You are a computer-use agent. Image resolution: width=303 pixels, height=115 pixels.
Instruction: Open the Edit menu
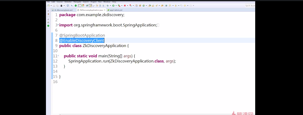pyautogui.click(x=53, y=2)
